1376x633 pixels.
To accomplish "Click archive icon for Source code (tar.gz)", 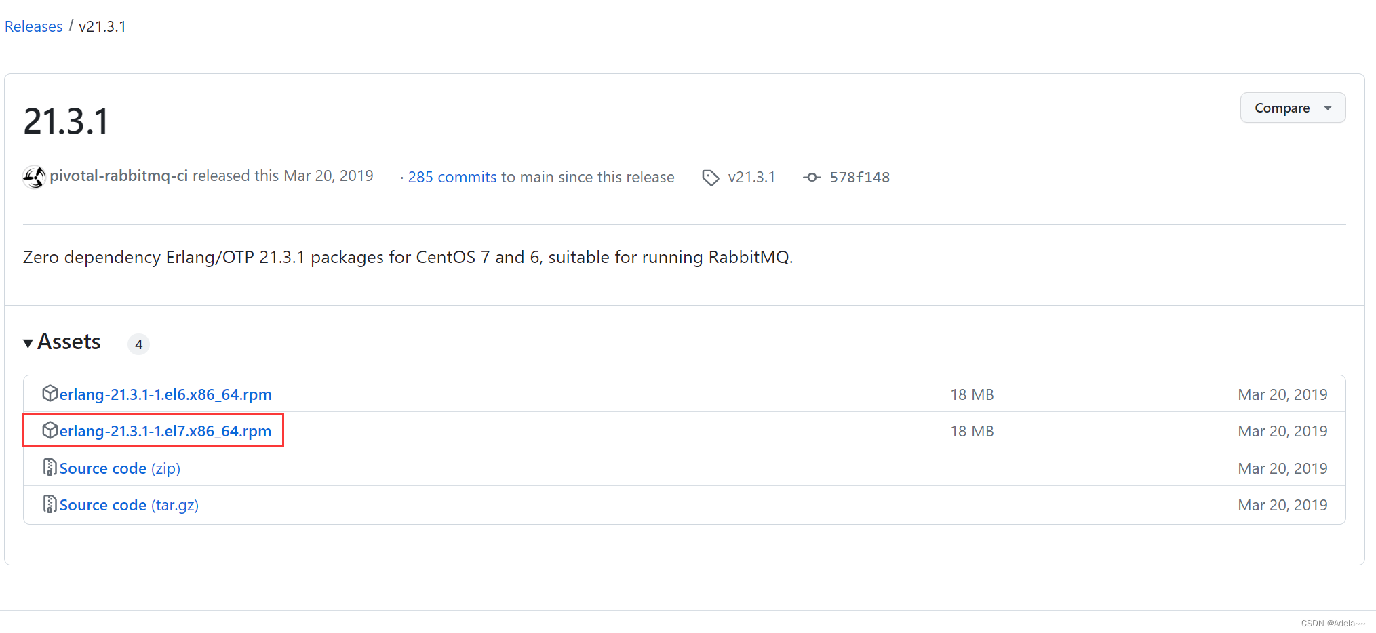I will 50,504.
